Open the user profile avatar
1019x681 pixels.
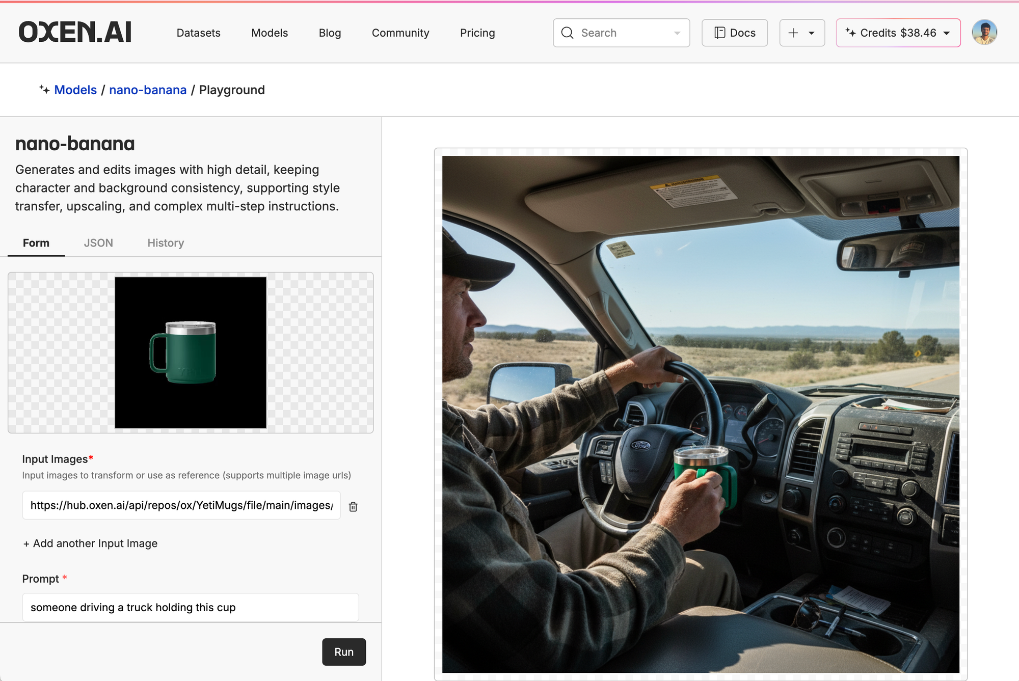click(984, 33)
